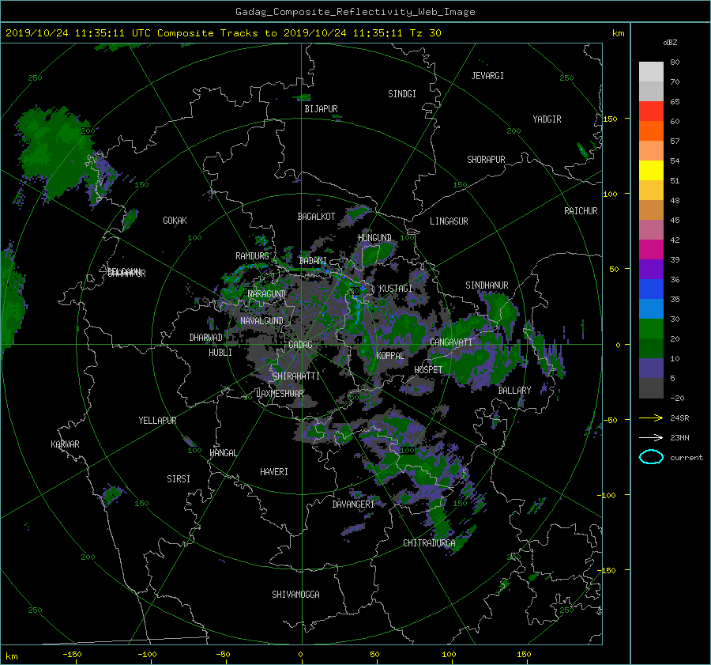Click the -150 label on bottom axis
711x665 pixels.
coord(72,655)
